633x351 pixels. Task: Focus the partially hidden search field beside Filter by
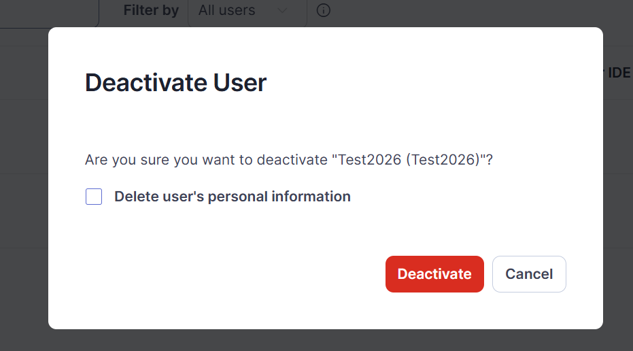pyautogui.click(x=49, y=14)
